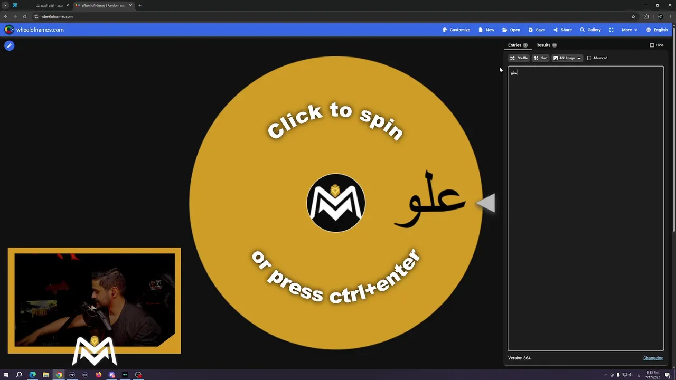
Task: Change language from English
Action: 657,30
